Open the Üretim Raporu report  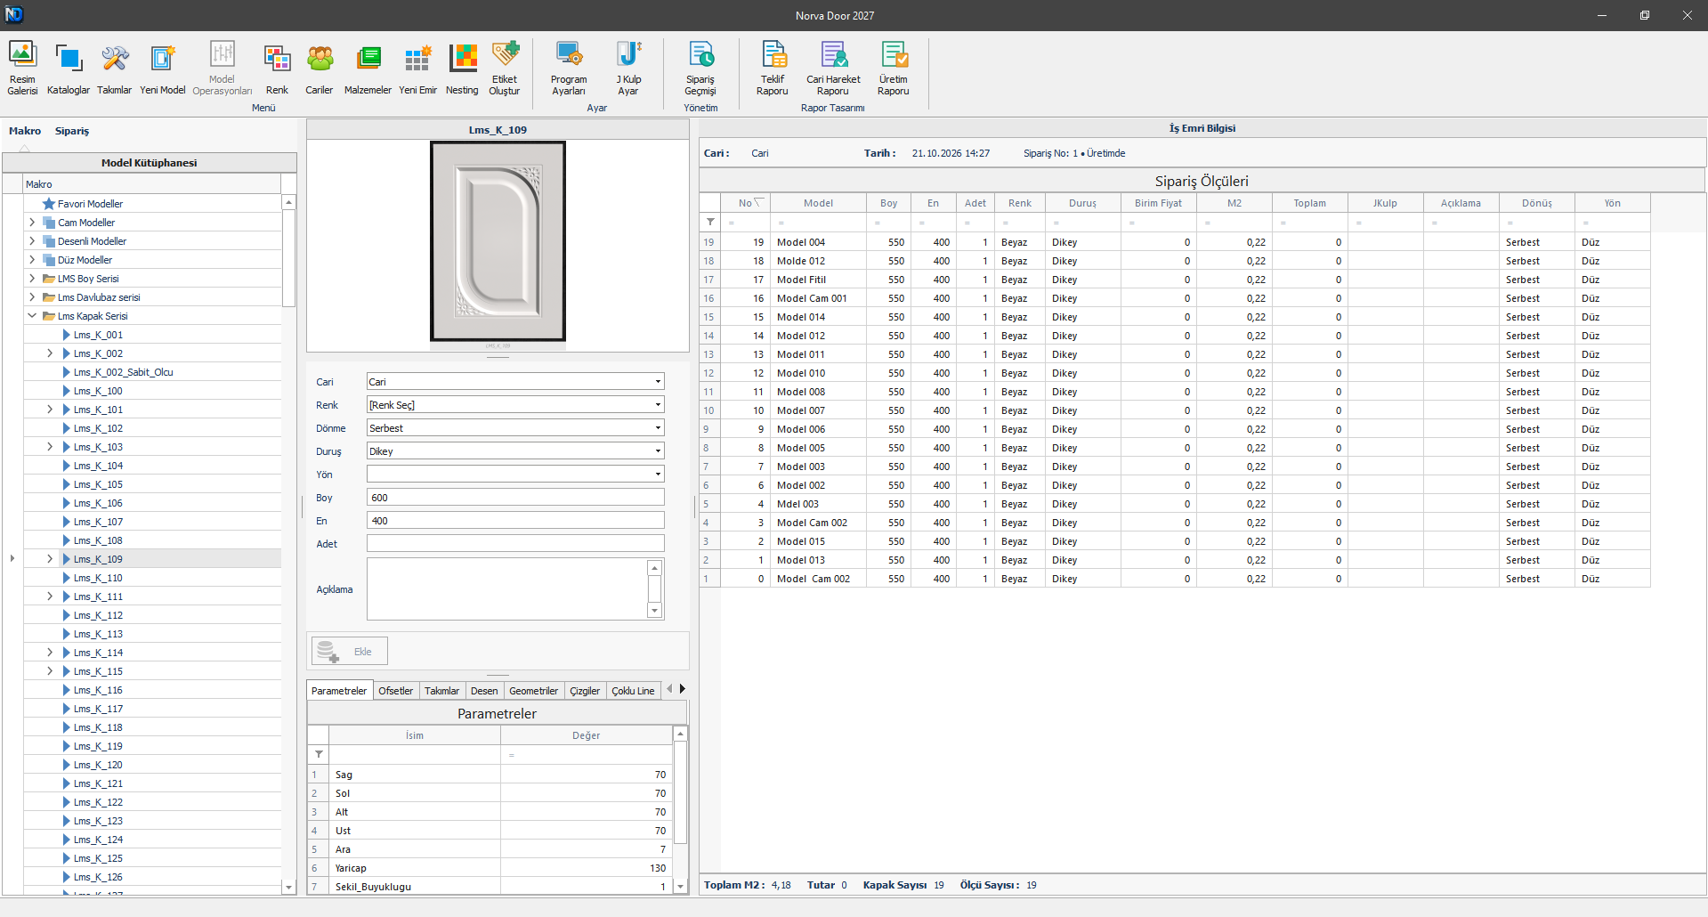pos(894,68)
